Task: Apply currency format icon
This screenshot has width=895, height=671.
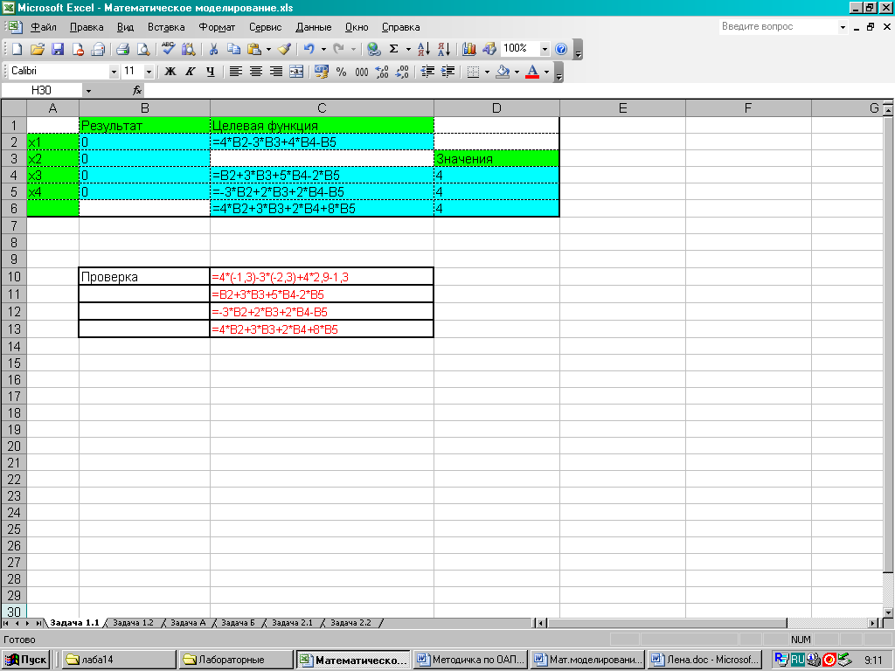Action: (x=322, y=72)
